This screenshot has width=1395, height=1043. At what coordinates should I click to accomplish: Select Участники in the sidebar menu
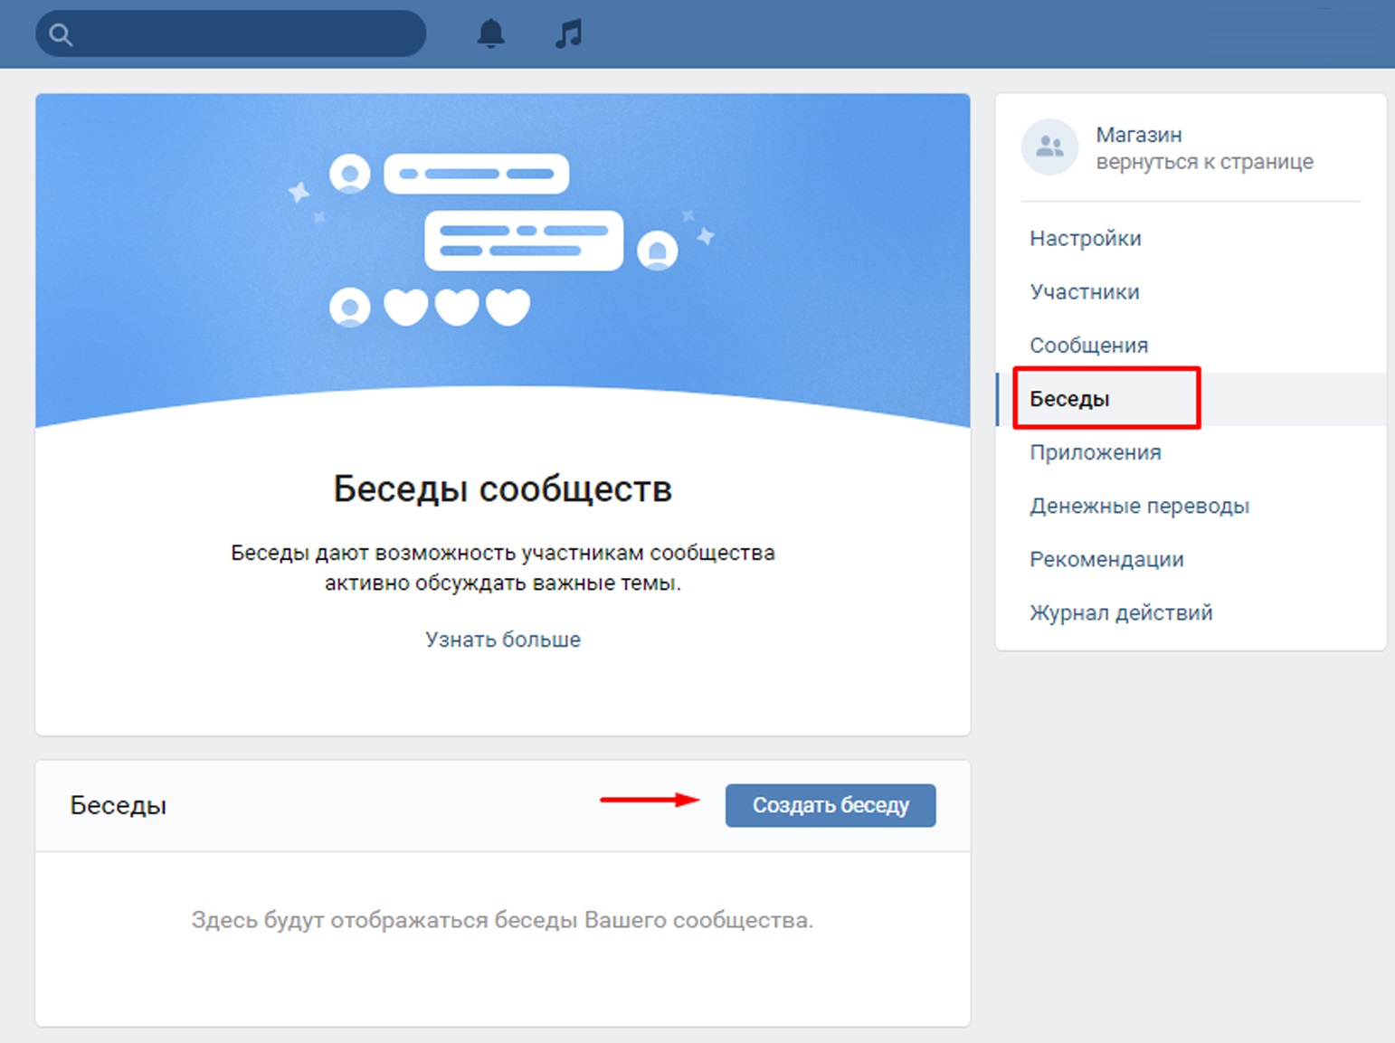(1084, 292)
